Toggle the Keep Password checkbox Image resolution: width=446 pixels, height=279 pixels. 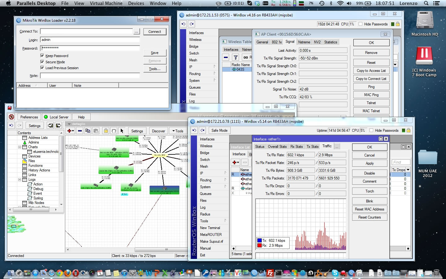42,56
